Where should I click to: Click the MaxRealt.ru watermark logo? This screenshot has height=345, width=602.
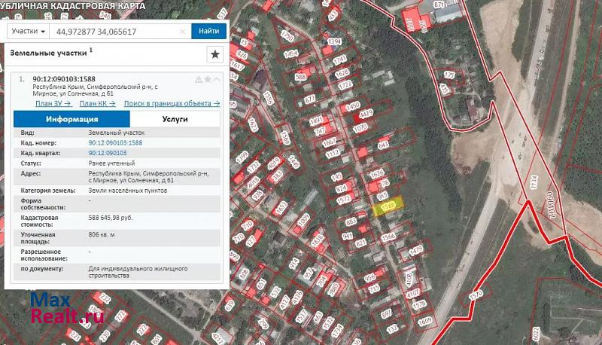[x=66, y=307]
